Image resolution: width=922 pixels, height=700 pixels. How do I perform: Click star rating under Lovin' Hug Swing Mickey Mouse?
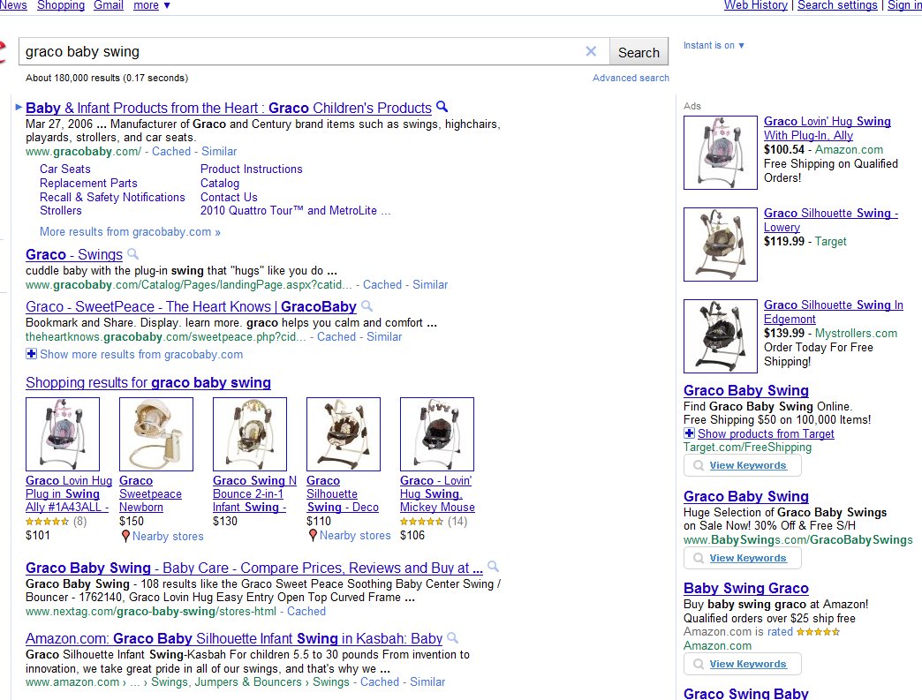tap(421, 522)
